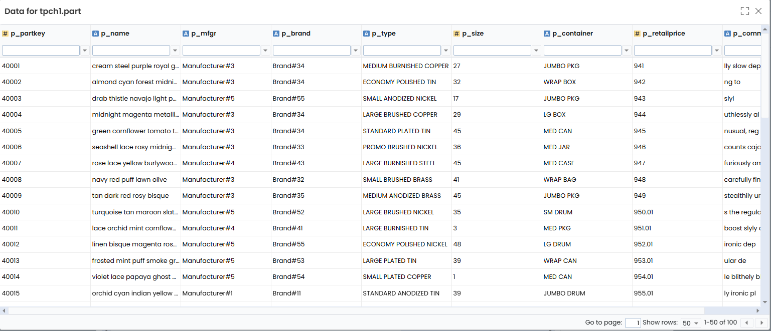771x331 pixels.
Task: Click the vertical scrollbar down arrow
Action: [764, 302]
